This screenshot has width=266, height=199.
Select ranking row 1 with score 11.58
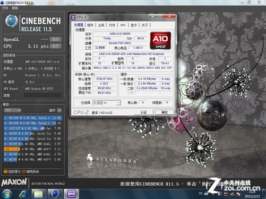(x=33, y=118)
